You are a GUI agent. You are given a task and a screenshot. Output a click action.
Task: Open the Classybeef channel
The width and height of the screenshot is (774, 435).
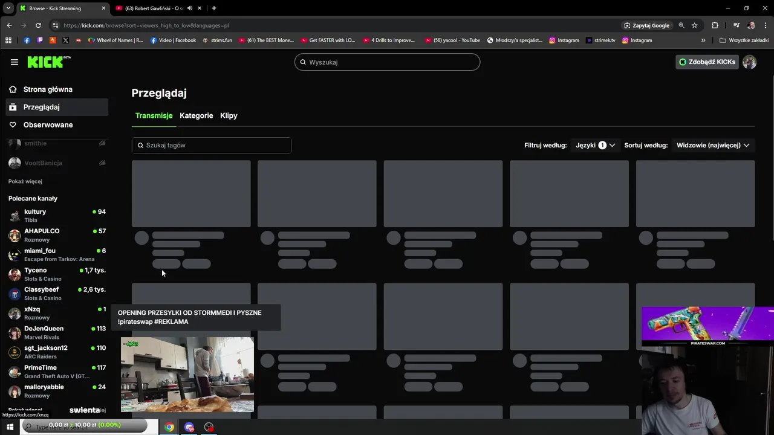(57, 293)
